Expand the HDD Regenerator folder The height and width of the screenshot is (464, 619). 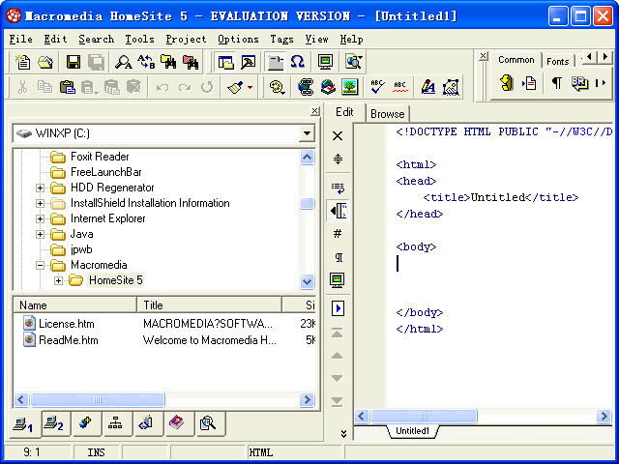click(40, 188)
